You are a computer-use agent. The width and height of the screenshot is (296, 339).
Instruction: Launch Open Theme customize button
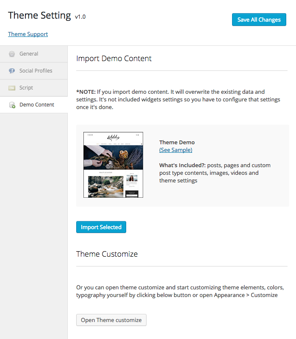coord(111,320)
